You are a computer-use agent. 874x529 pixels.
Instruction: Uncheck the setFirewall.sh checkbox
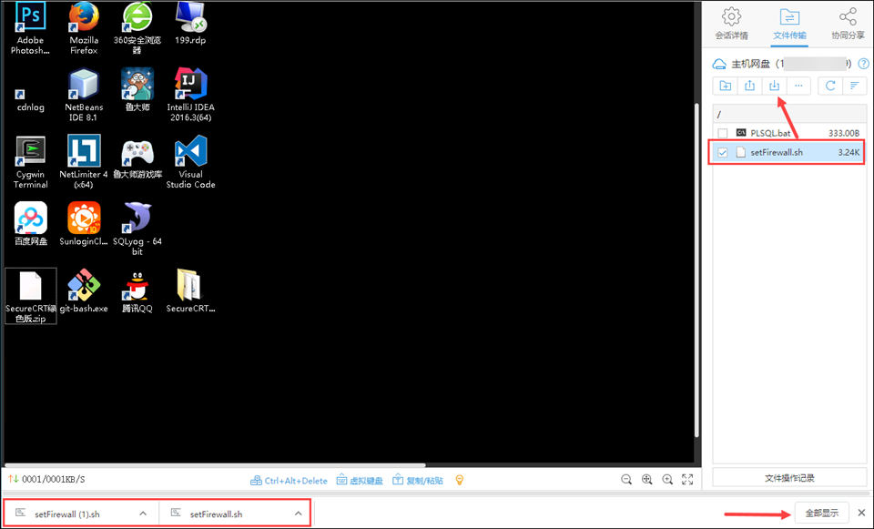[x=723, y=153]
